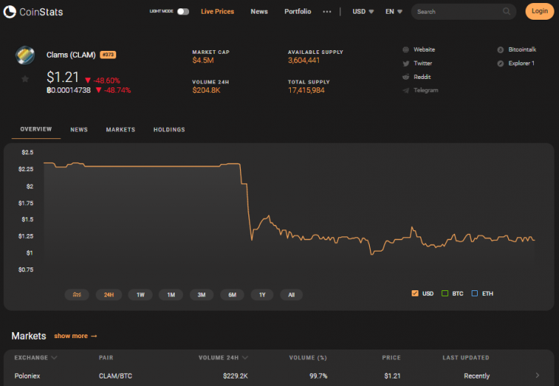Click the $204.8K volume 24H value
Image resolution: width=559 pixels, height=386 pixels.
pos(206,90)
